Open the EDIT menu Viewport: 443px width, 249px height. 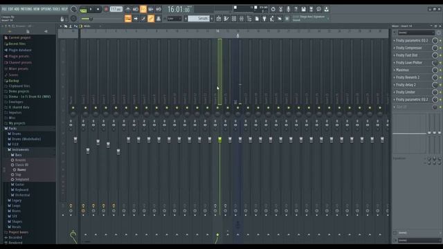pyautogui.click(x=11, y=9)
